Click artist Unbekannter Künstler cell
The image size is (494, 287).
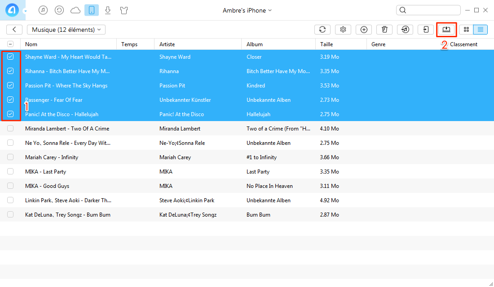tap(185, 100)
